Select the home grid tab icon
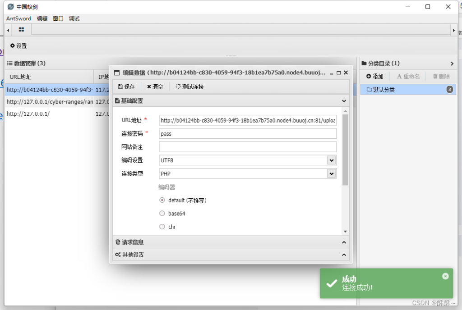The width and height of the screenshot is (462, 310). point(21,29)
